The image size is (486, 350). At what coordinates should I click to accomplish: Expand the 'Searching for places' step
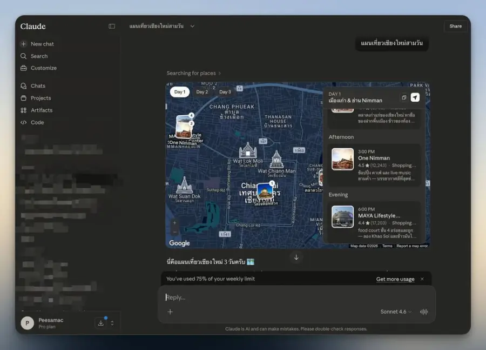point(194,73)
